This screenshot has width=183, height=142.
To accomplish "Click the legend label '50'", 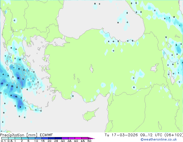I will point(89,141).
